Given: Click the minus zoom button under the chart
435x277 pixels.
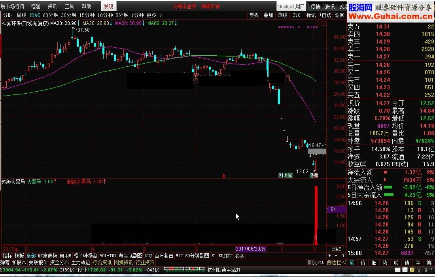Looking at the screenshot, I should [336, 256].
